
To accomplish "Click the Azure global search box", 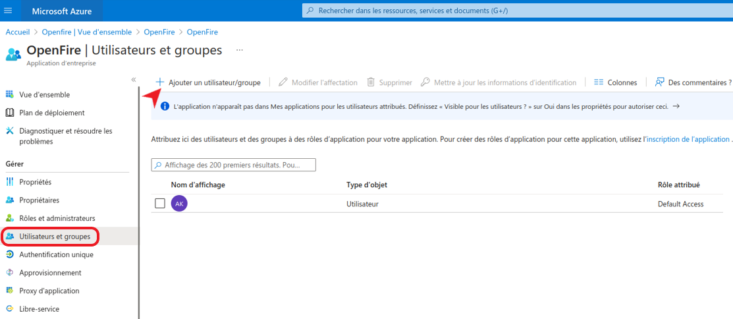I will pos(518,11).
